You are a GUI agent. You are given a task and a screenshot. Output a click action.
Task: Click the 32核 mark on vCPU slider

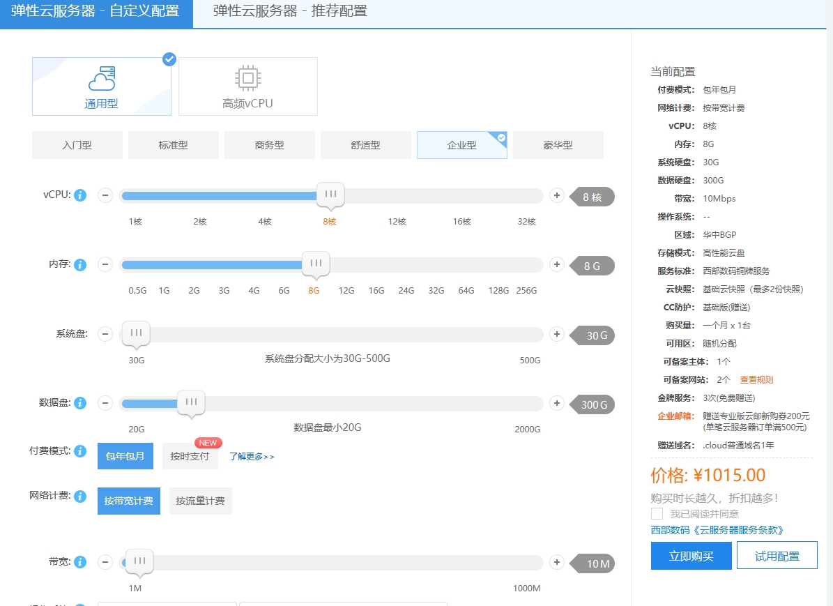(x=526, y=222)
